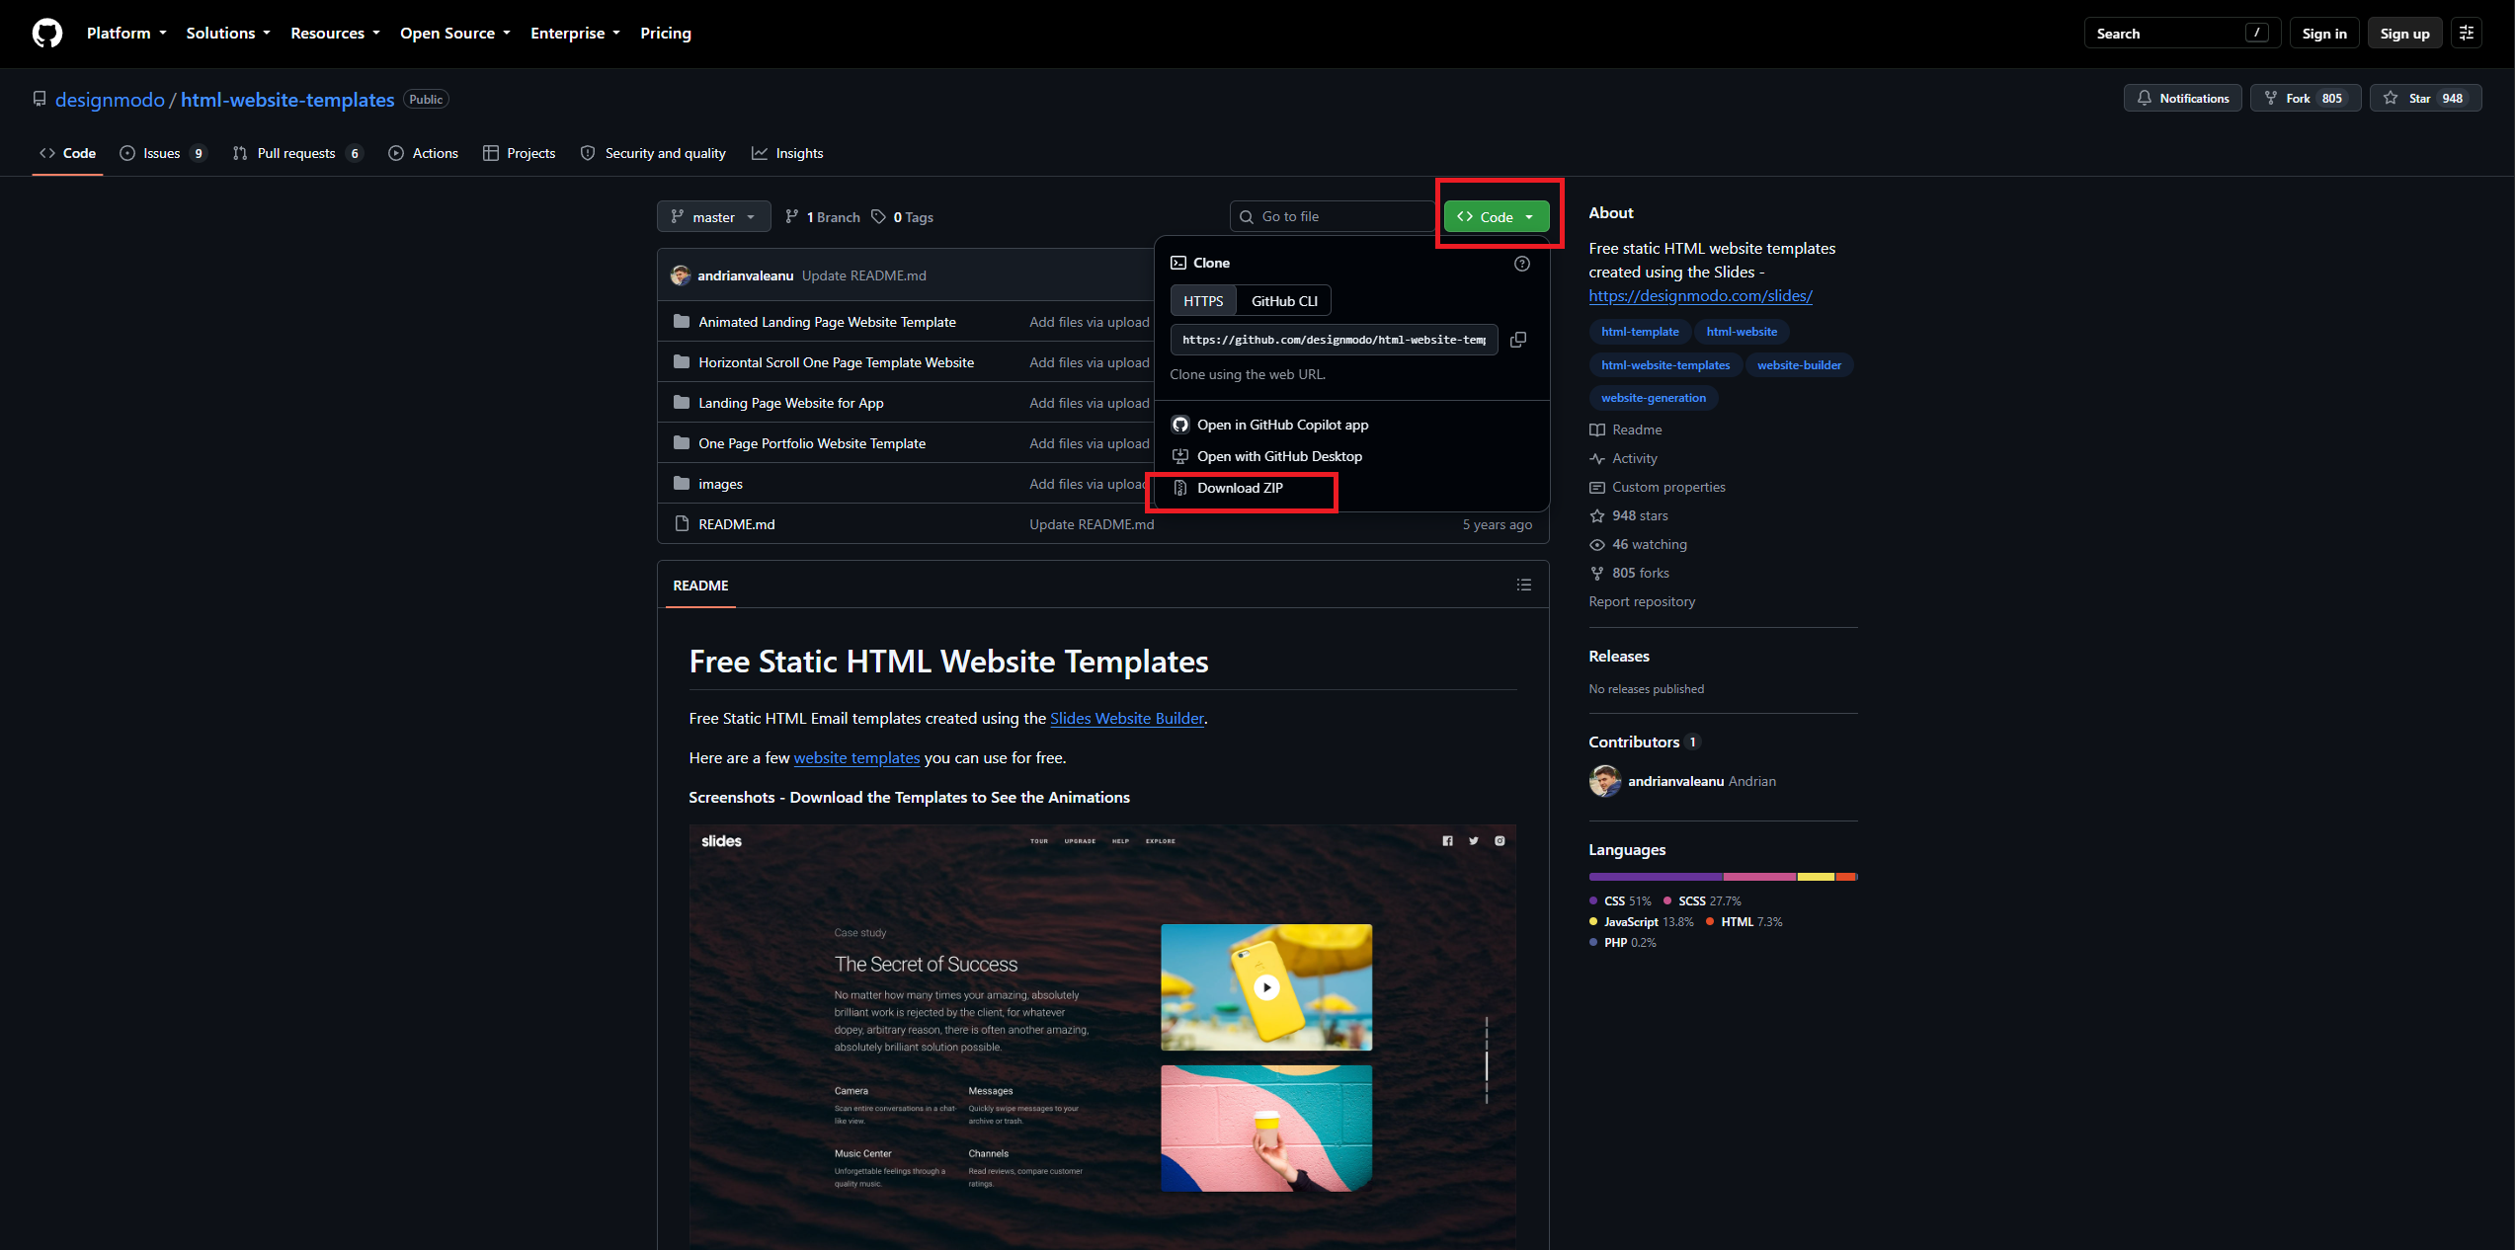The image size is (2515, 1250).
Task: Open the README.md file
Action: (x=736, y=524)
